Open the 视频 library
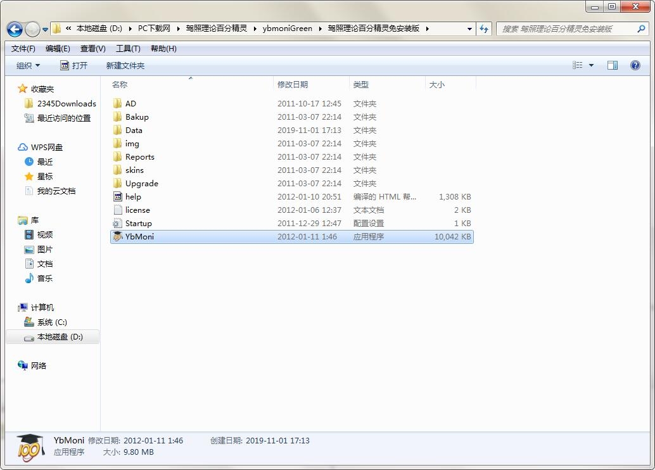 coord(39,235)
